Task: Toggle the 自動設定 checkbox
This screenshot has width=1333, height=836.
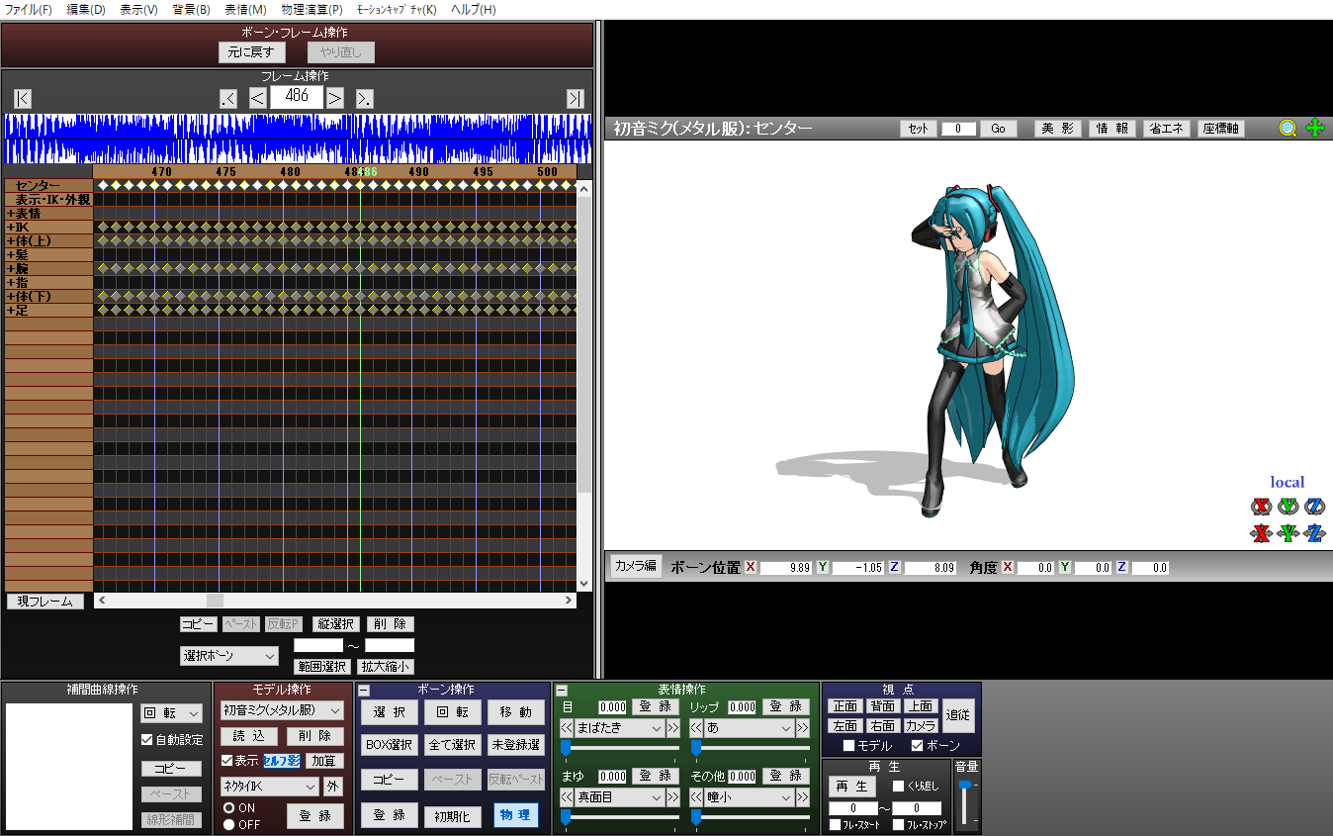Action: [147, 740]
